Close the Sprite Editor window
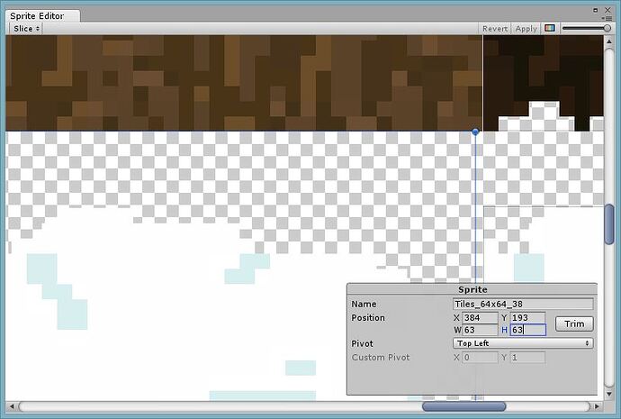This screenshot has width=621, height=419. [x=607, y=10]
